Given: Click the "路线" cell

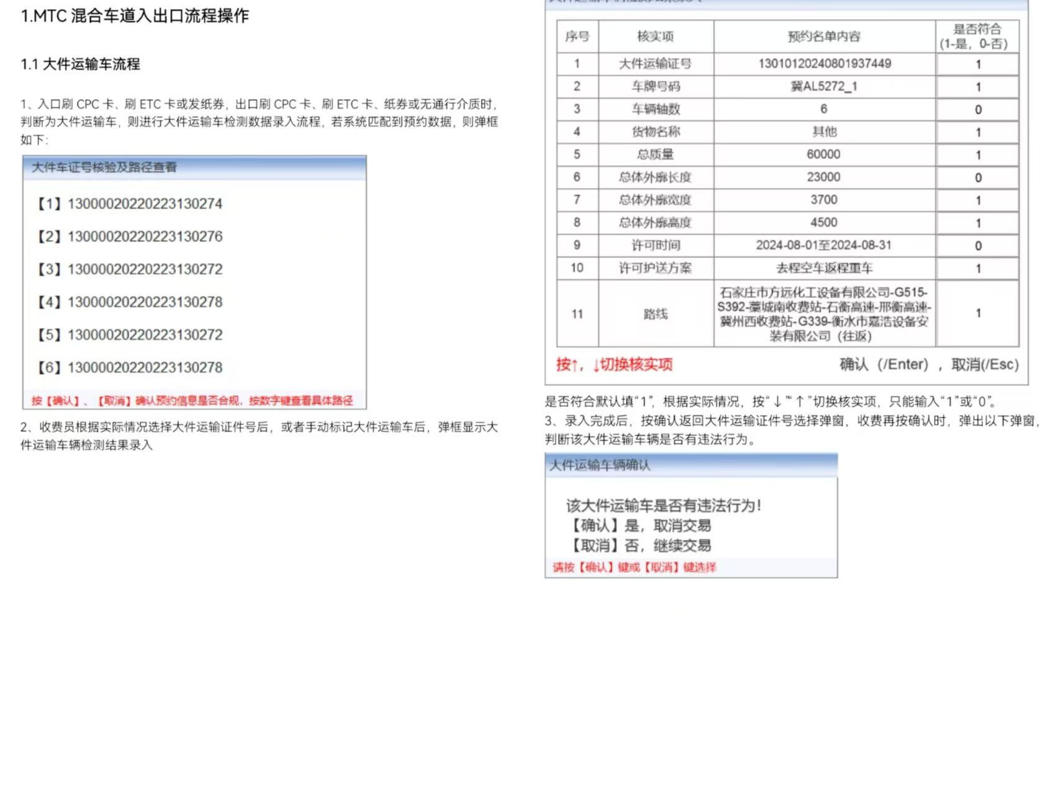Looking at the screenshot, I should [x=655, y=314].
